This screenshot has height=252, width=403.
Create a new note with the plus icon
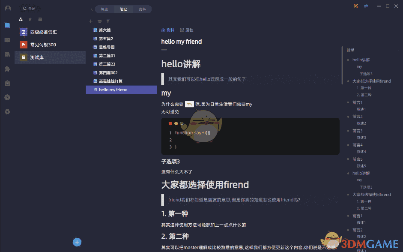click(x=91, y=21)
